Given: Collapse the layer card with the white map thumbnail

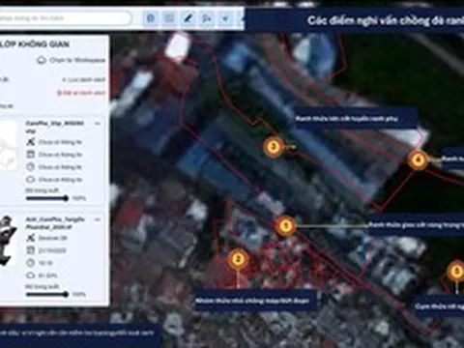Looking at the screenshot, I should pos(98,124).
